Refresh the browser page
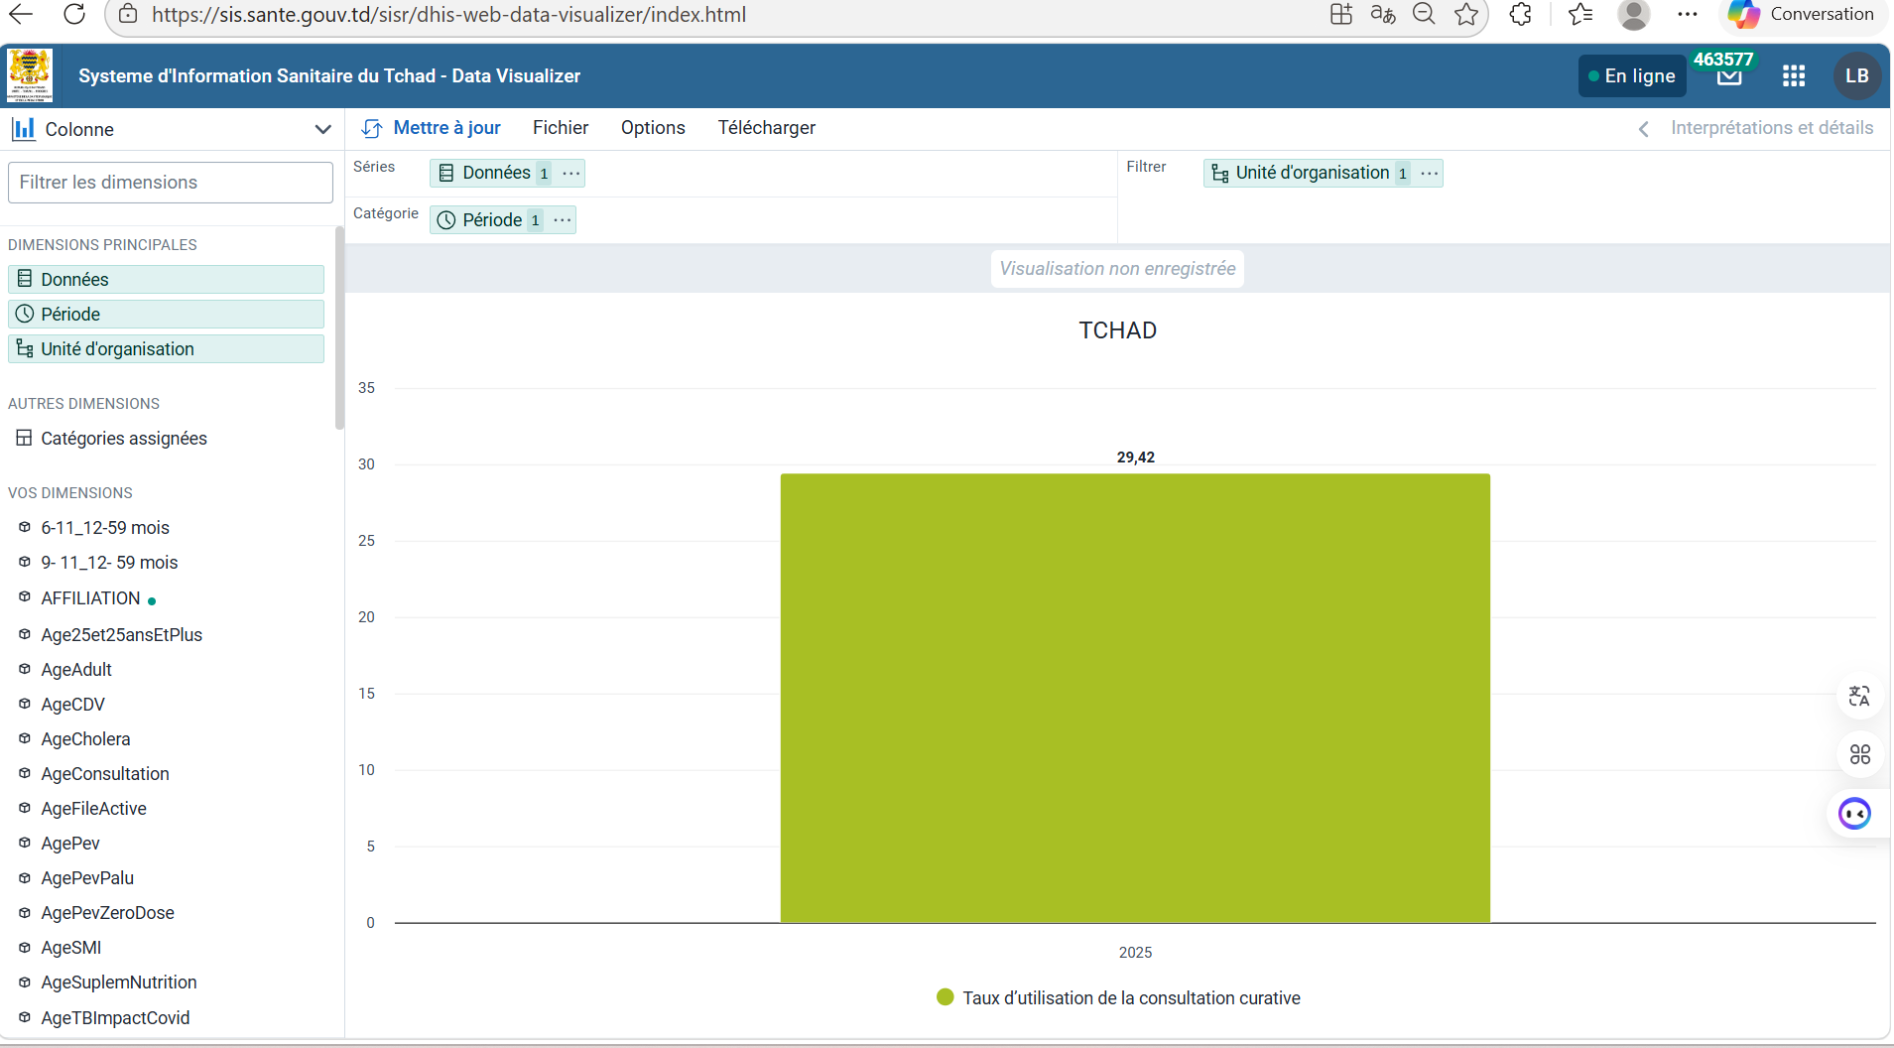This screenshot has width=1894, height=1048. (x=74, y=15)
